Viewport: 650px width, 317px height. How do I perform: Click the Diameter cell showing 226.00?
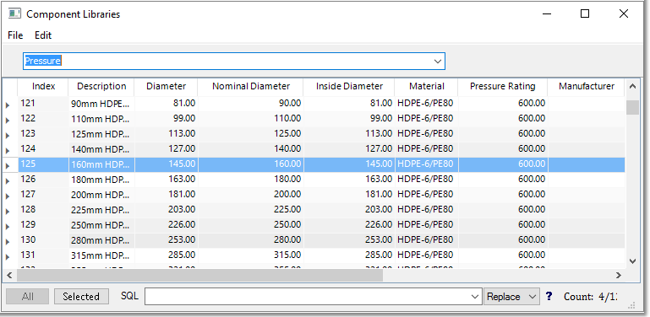point(167,225)
